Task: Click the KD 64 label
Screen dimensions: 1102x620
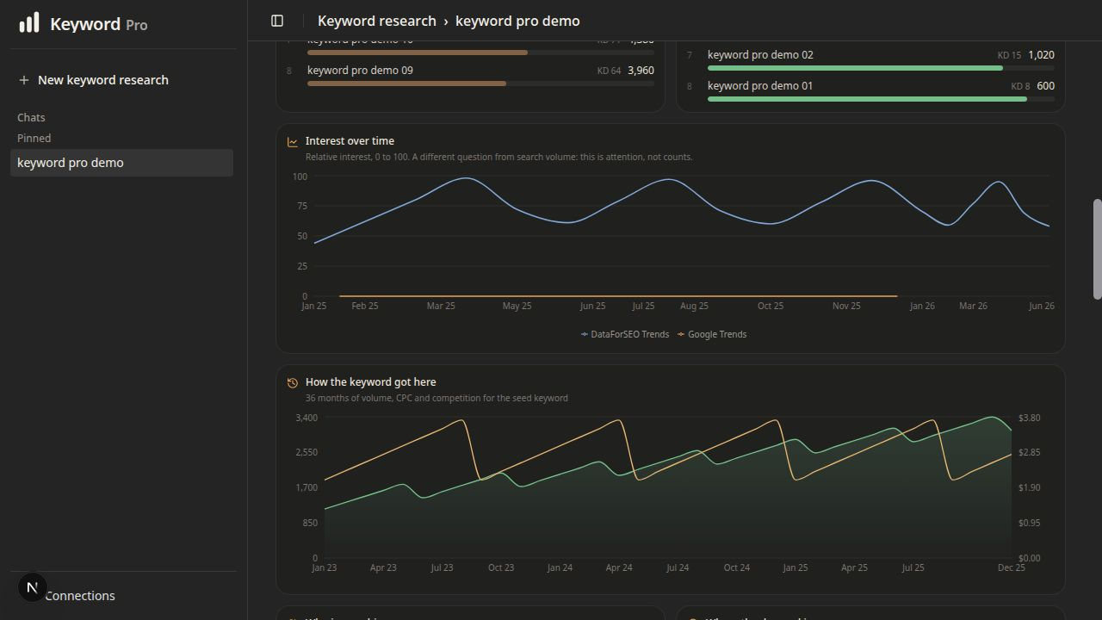Action: pos(609,71)
